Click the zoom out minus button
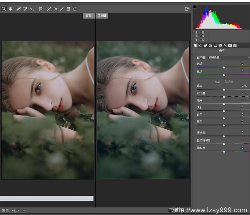This screenshot has height=215, width=250. tap(3, 211)
